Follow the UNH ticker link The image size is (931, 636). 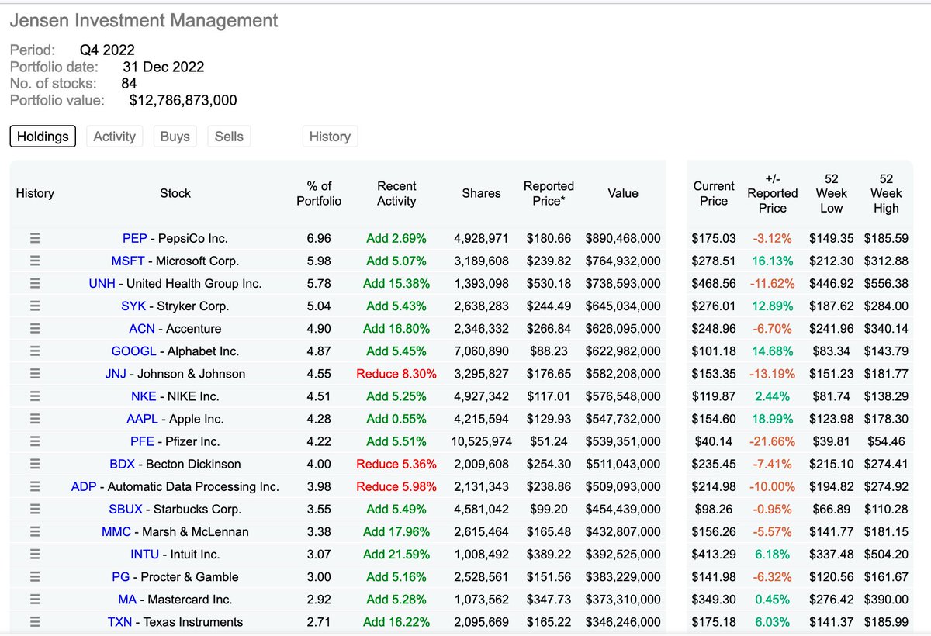coord(102,283)
